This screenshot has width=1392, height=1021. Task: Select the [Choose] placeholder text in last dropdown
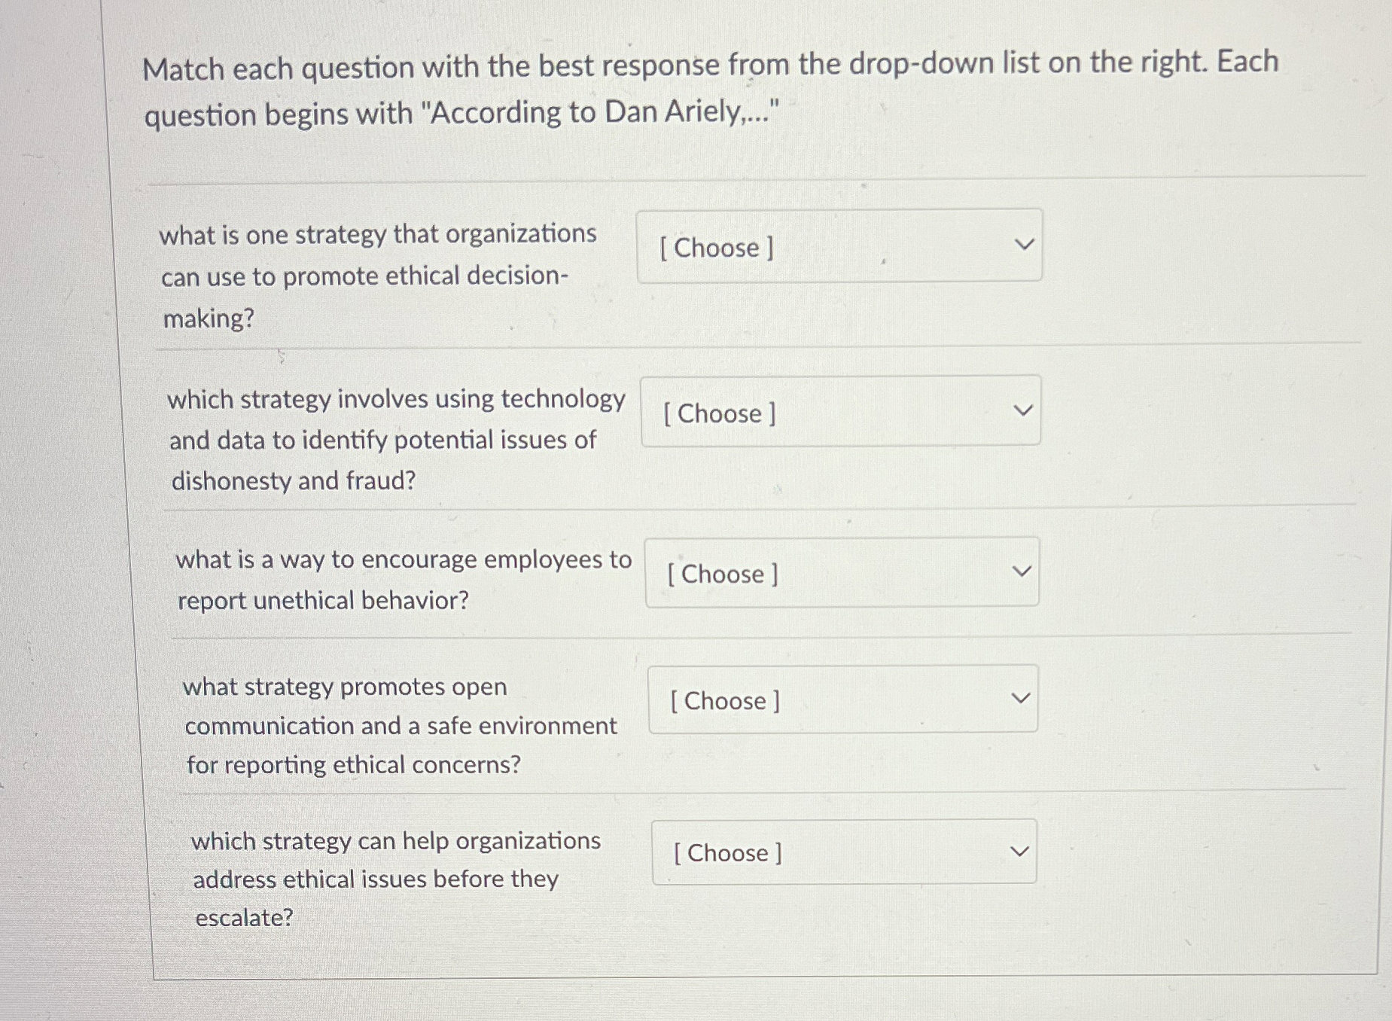727,853
